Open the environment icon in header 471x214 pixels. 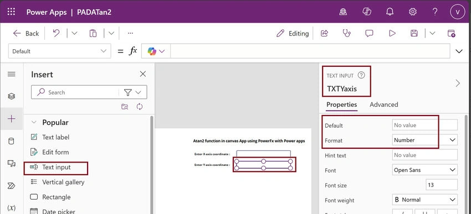pos(343,12)
